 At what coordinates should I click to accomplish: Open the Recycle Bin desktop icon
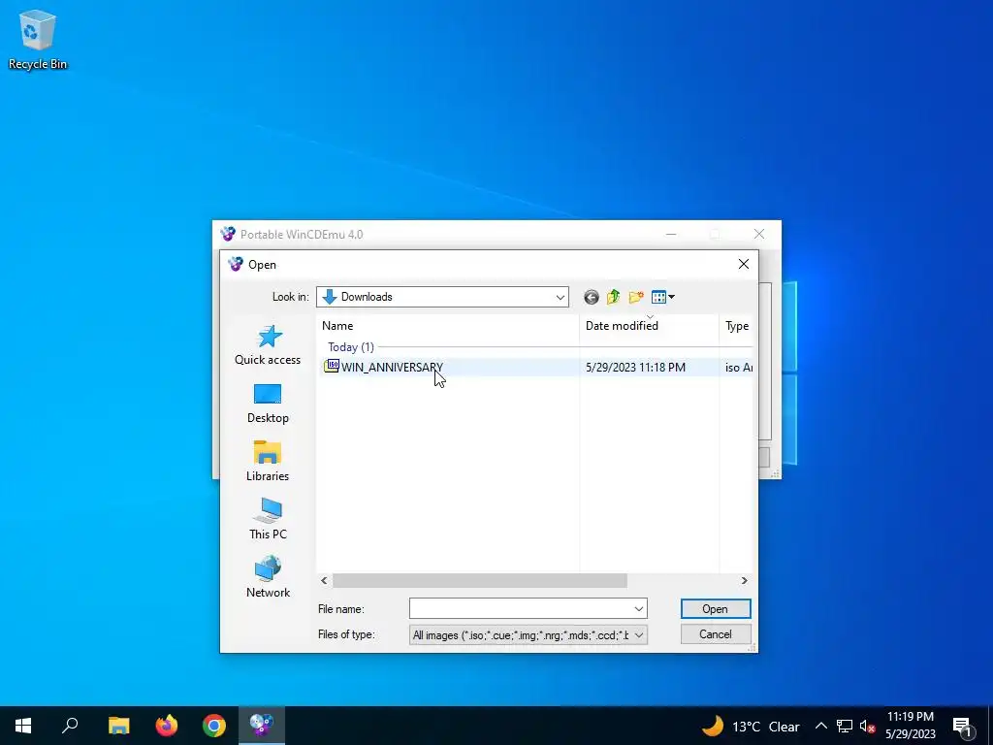click(x=38, y=40)
